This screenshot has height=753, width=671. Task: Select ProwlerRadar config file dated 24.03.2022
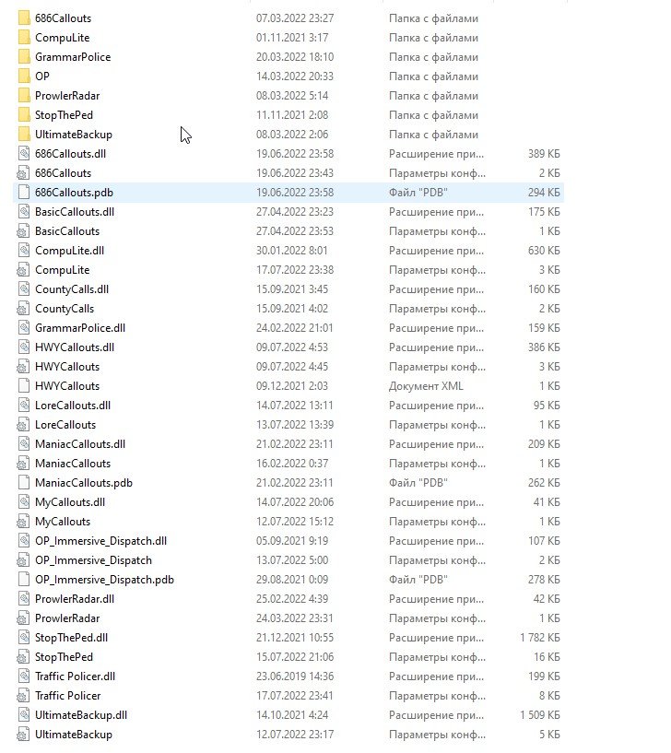(67, 618)
